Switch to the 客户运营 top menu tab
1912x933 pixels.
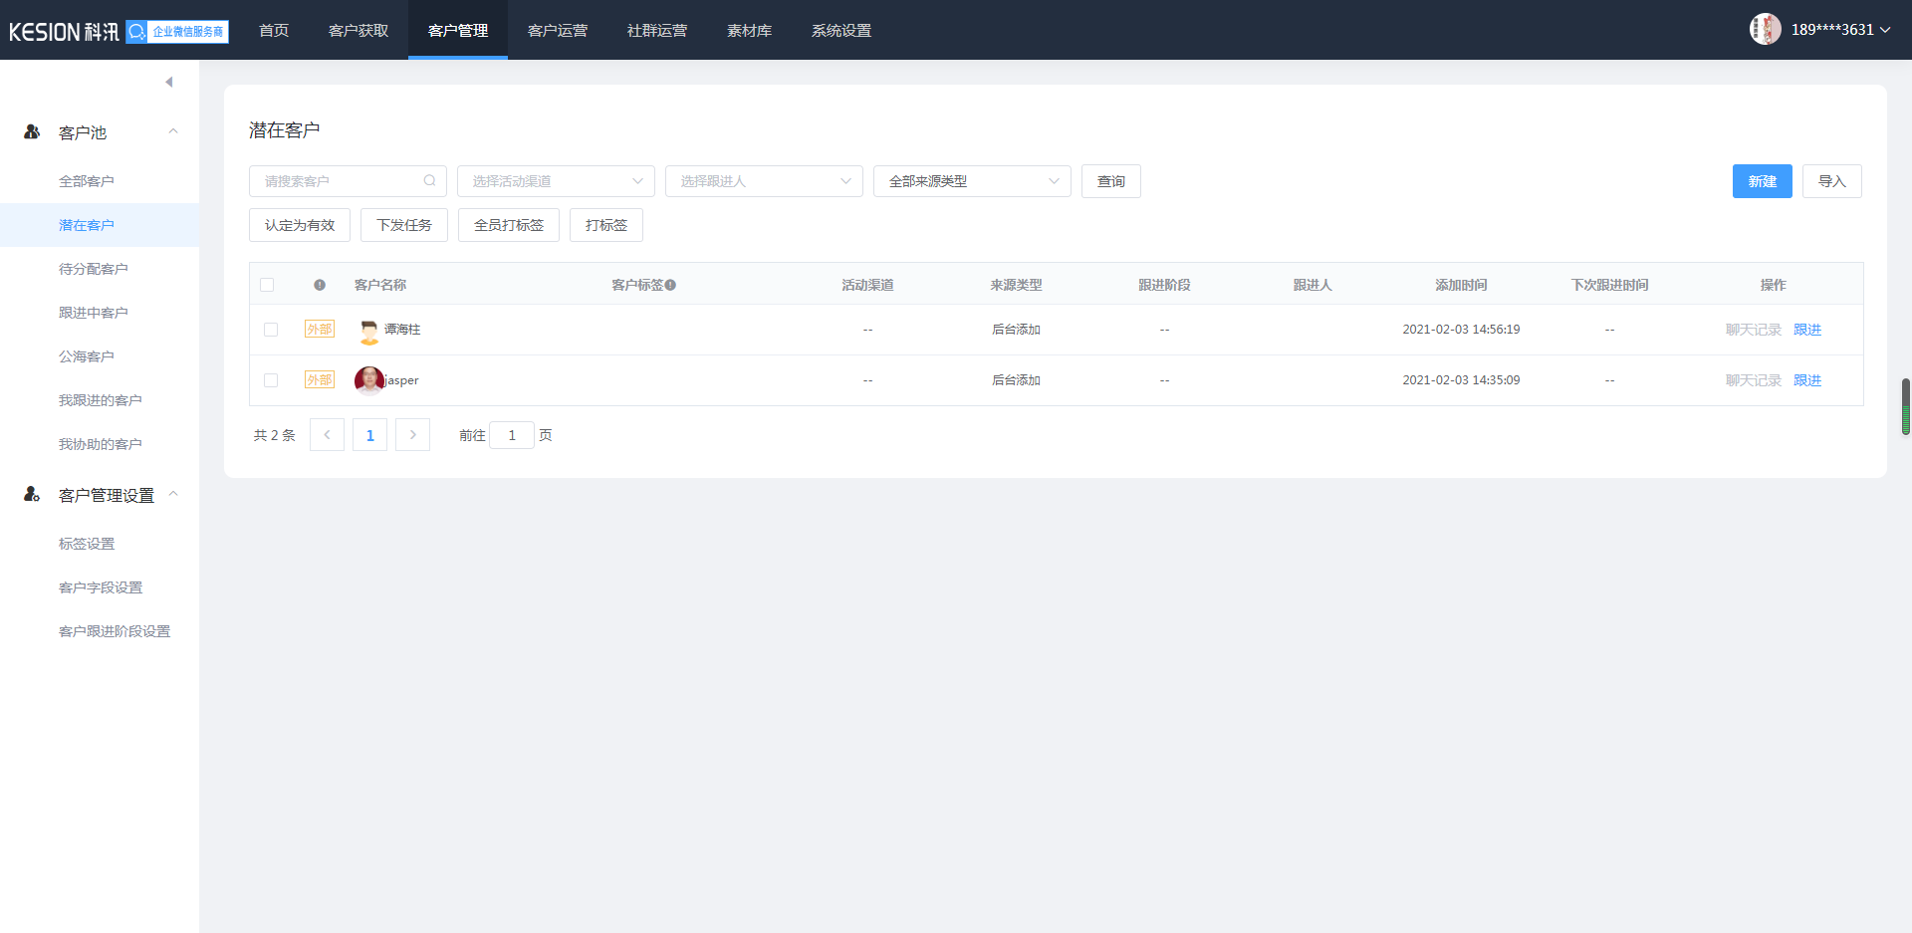[x=558, y=30]
